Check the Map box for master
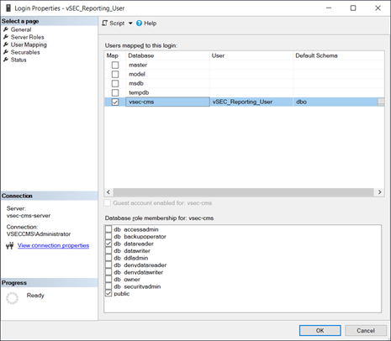The image size is (391, 341). tap(115, 65)
